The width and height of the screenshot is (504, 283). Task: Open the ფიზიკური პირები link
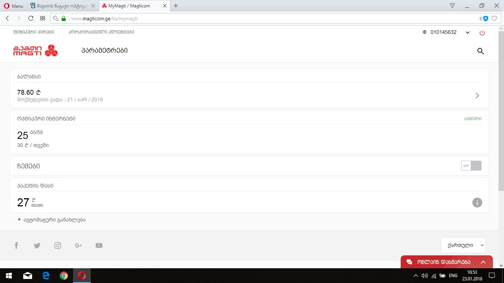coord(34,32)
